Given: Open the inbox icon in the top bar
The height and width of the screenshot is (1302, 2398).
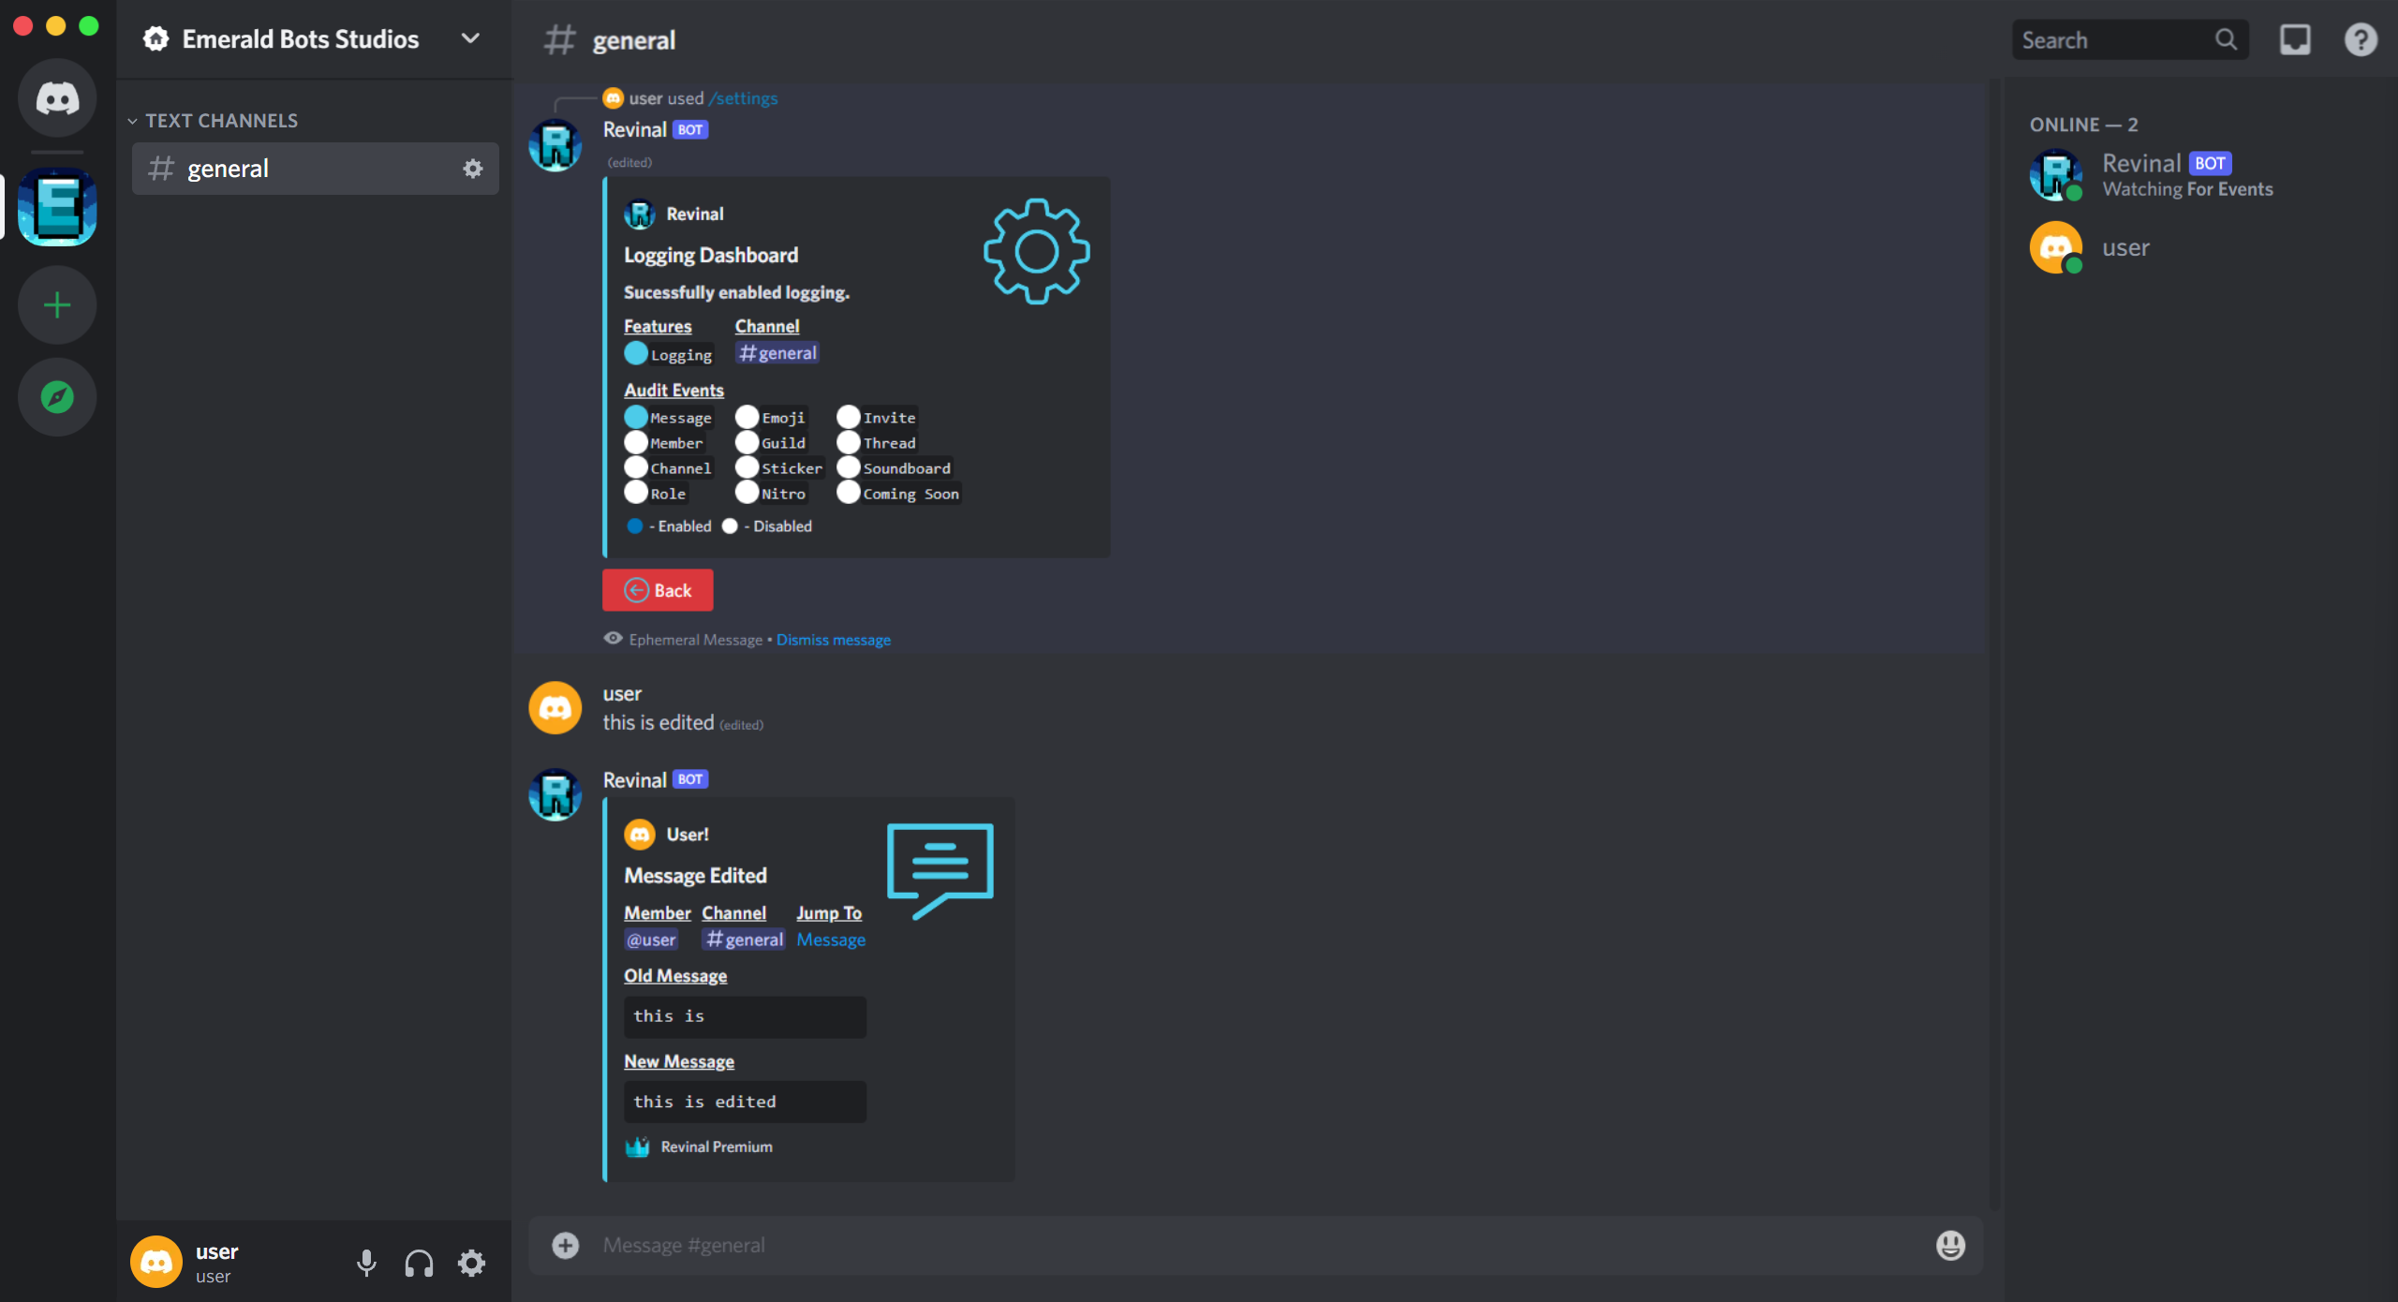Looking at the screenshot, I should point(2295,39).
